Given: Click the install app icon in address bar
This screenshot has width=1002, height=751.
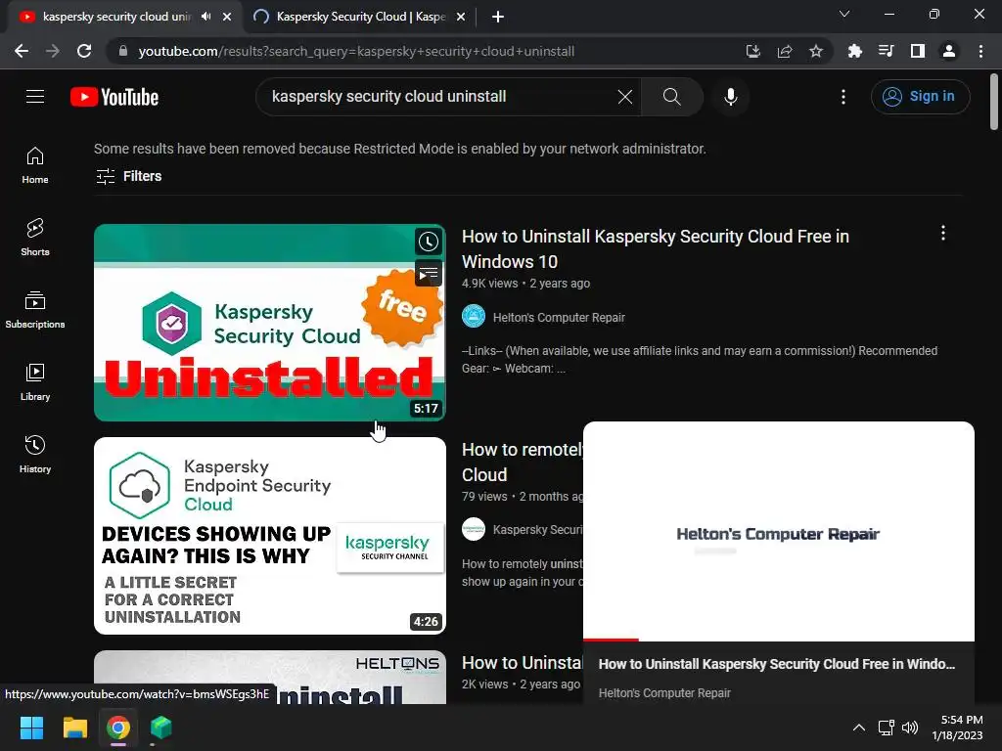Looking at the screenshot, I should coord(752,51).
